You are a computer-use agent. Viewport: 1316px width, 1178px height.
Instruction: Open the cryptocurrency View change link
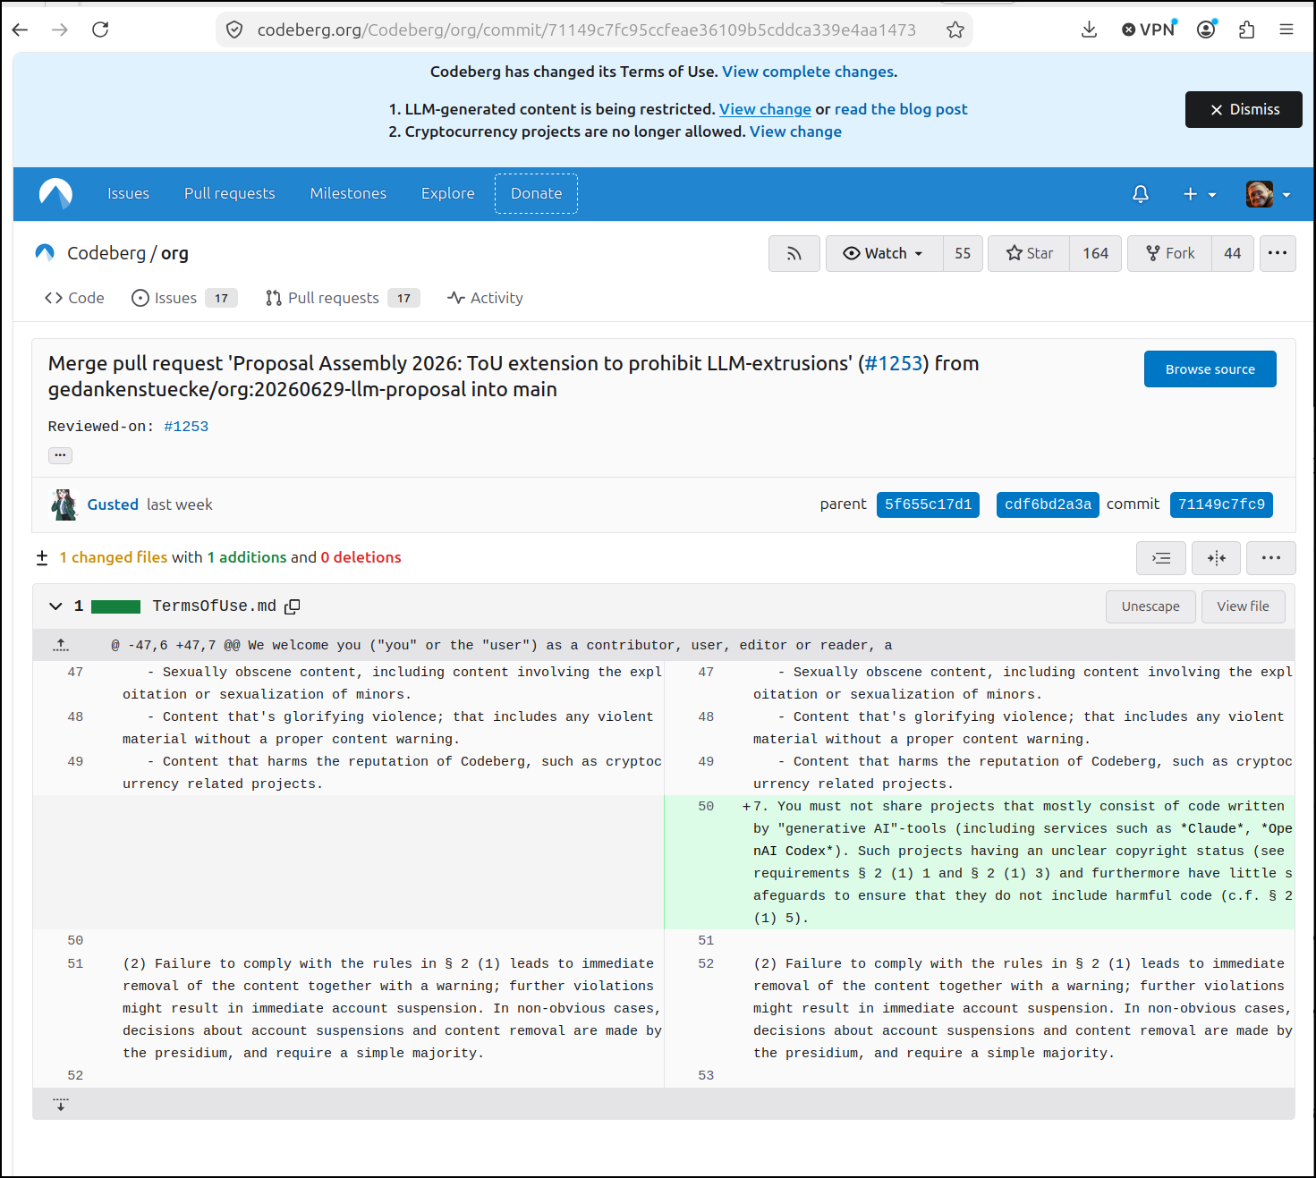click(795, 131)
